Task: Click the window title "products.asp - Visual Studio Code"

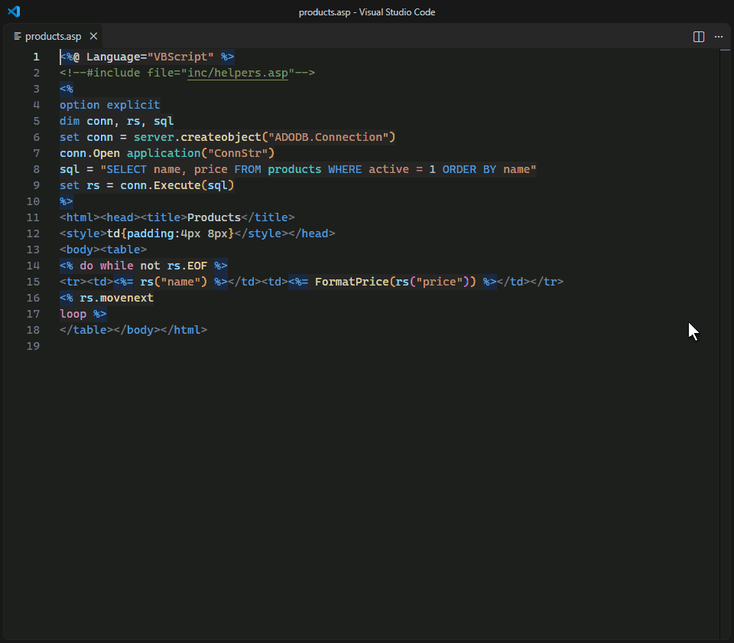Action: pos(367,12)
